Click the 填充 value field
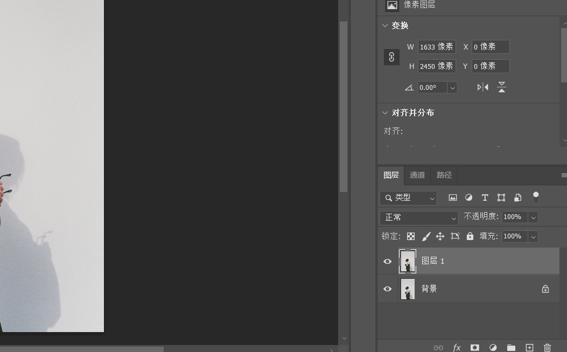Screen dimensions: 567x352 515,237
